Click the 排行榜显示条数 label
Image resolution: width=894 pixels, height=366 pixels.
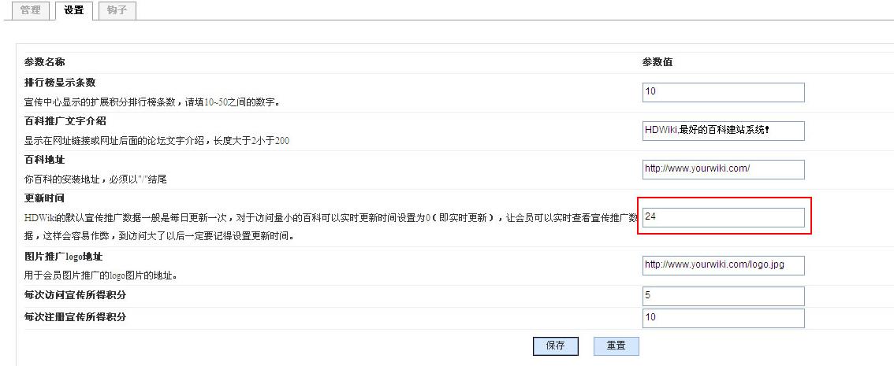click(60, 83)
